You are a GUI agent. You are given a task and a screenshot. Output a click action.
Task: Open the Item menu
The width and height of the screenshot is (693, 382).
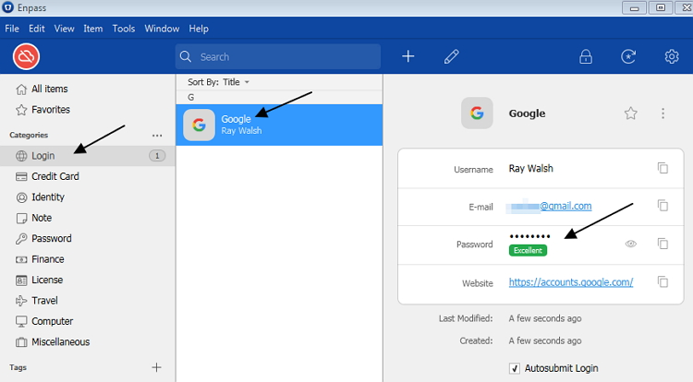click(92, 29)
